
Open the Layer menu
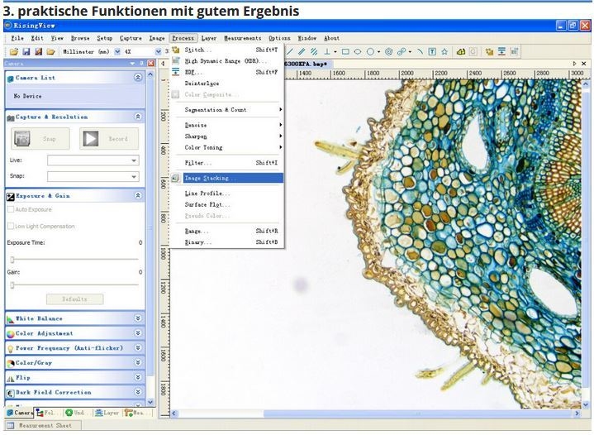(x=209, y=38)
